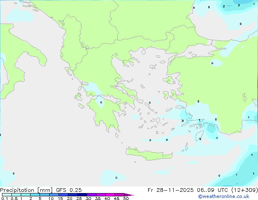Choose the 10–15 mm legend color box

pyautogui.click(x=54, y=195)
